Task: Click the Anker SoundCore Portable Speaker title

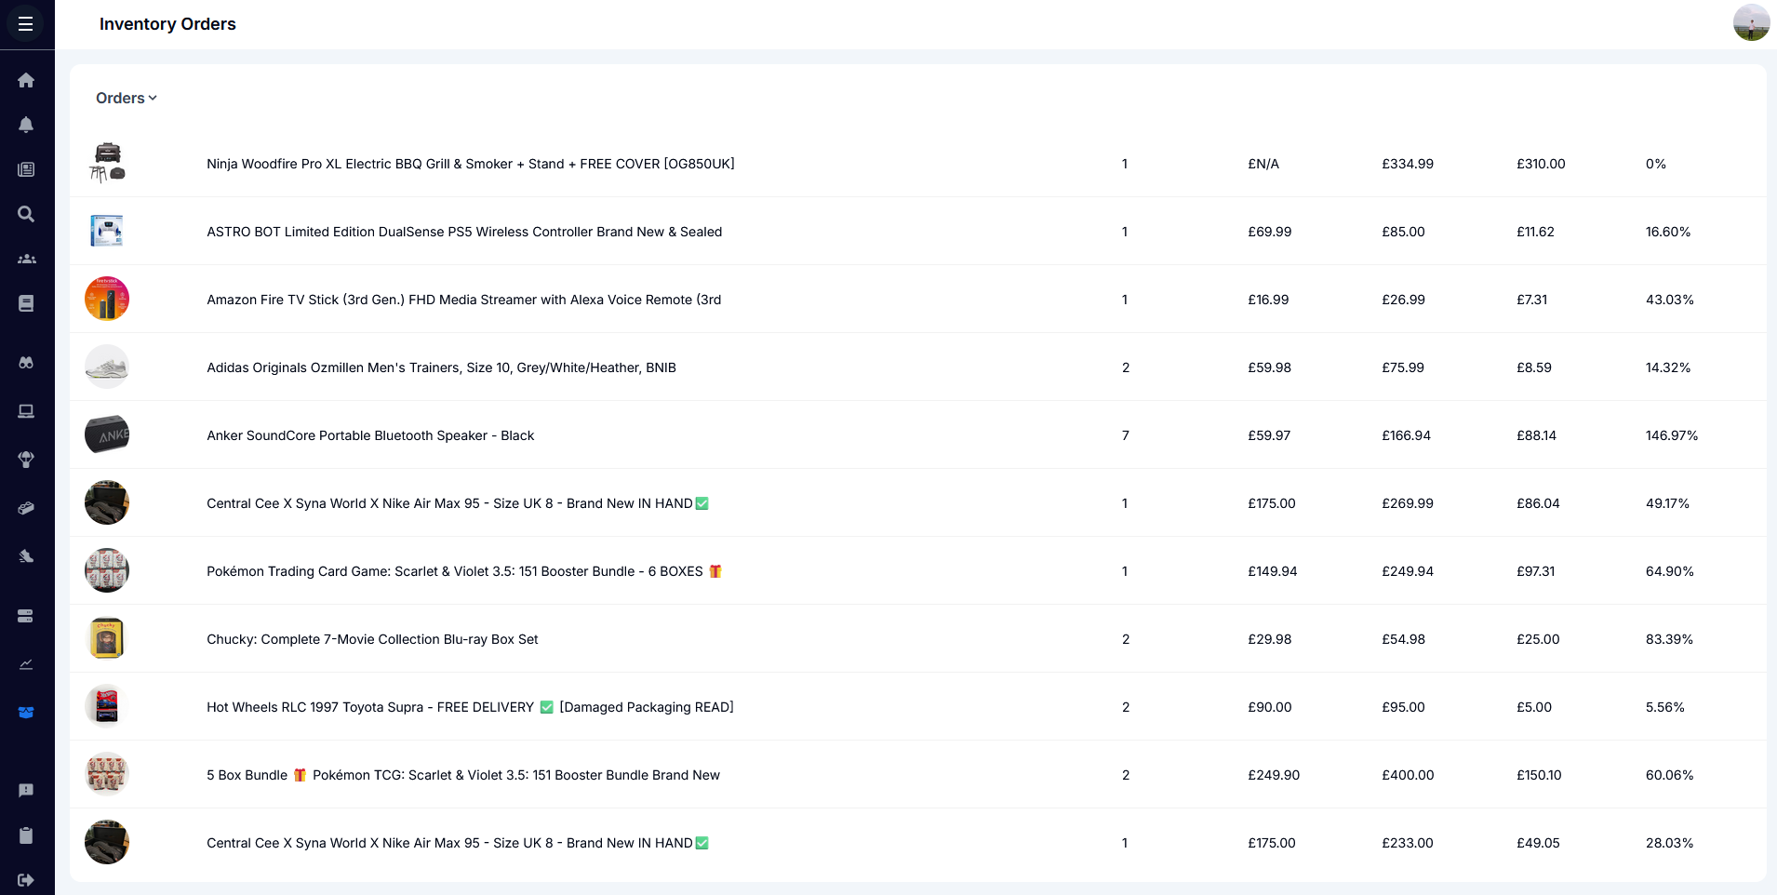Action: coord(370,435)
